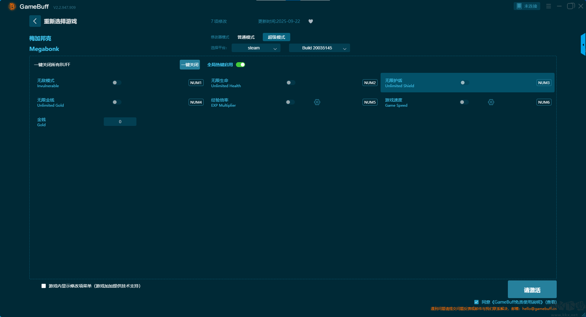Open the hamburger menu in title bar

pos(548,6)
